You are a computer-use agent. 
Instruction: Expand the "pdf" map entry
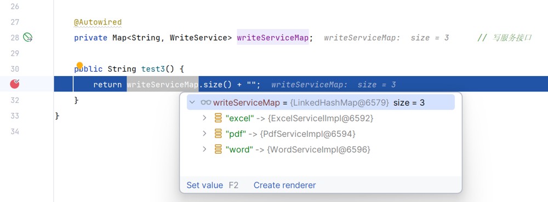pyautogui.click(x=205, y=134)
